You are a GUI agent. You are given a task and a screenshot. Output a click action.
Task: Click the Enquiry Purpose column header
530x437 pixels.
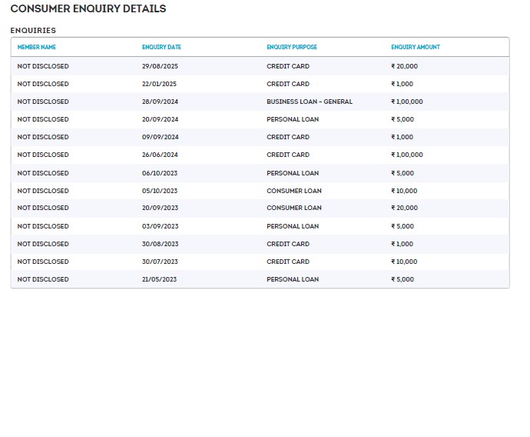pyautogui.click(x=292, y=47)
